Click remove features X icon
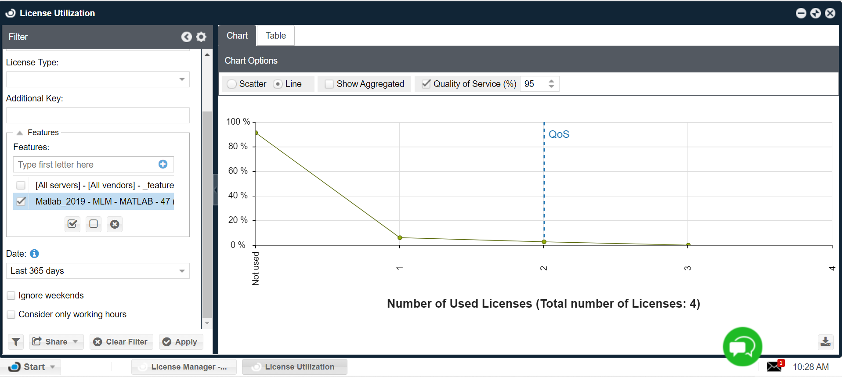 [x=115, y=224]
